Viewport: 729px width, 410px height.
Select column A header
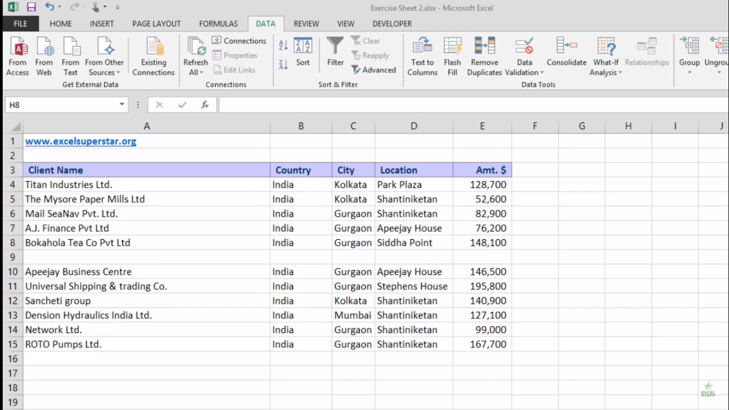[x=147, y=127]
